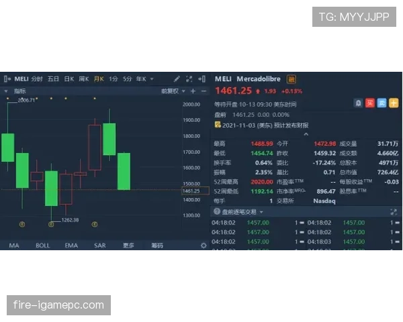This screenshot has height=322, width=403.
Task: Open the 盘前逐笔交易 dropdown arrow
Action: 261,212
